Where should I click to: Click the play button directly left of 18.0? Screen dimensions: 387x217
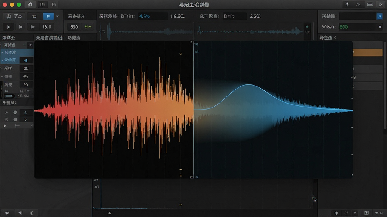pyautogui.click(x=33, y=27)
